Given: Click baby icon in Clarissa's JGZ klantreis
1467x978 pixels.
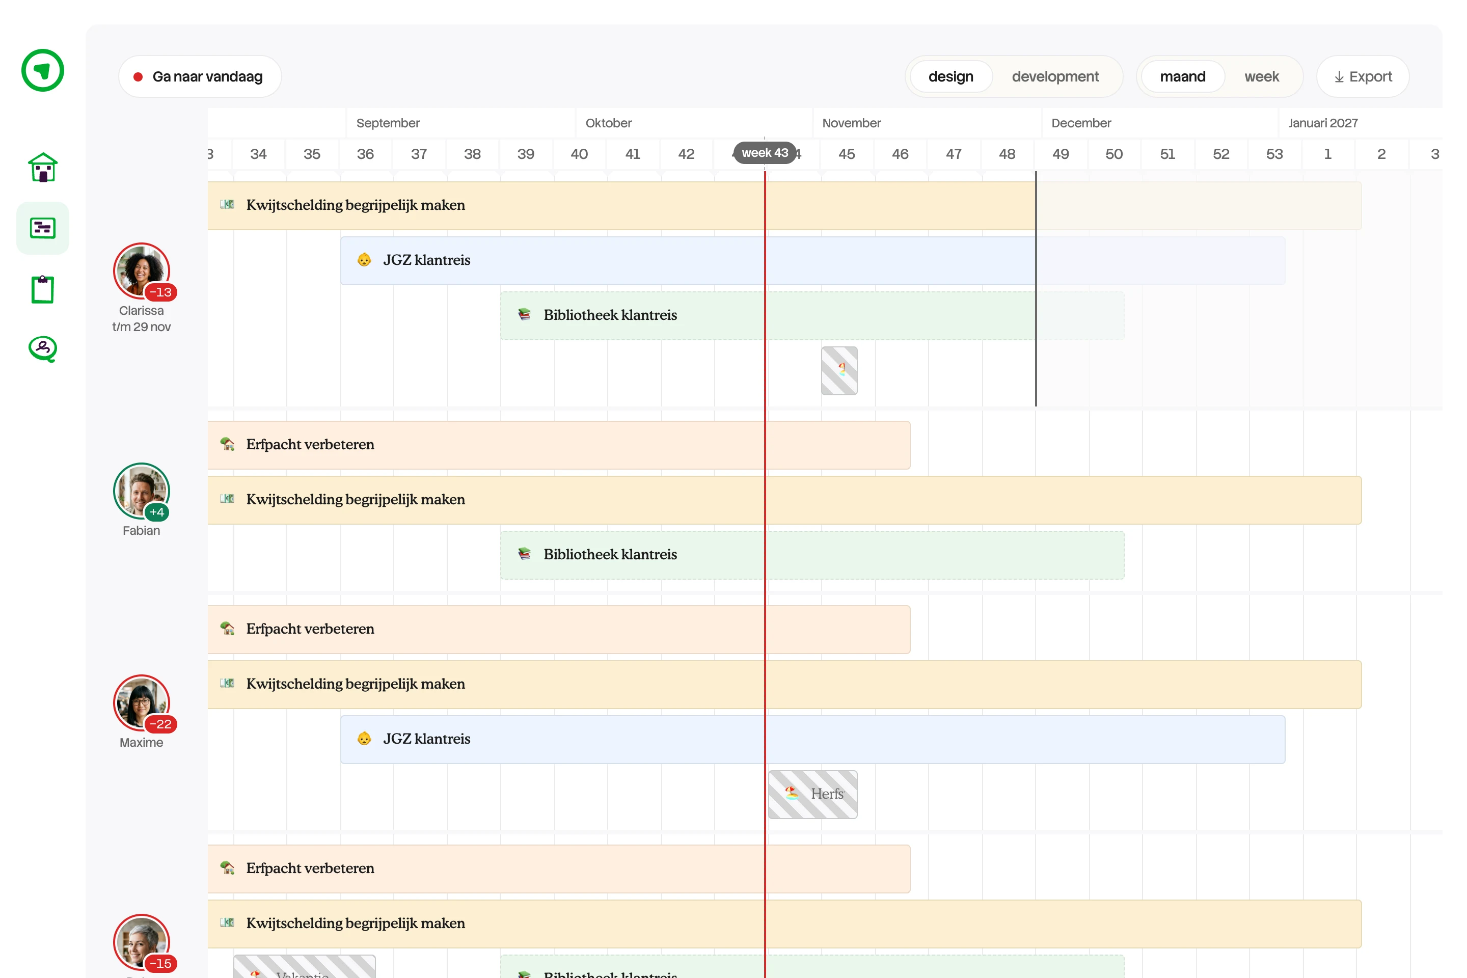Looking at the screenshot, I should tap(364, 259).
